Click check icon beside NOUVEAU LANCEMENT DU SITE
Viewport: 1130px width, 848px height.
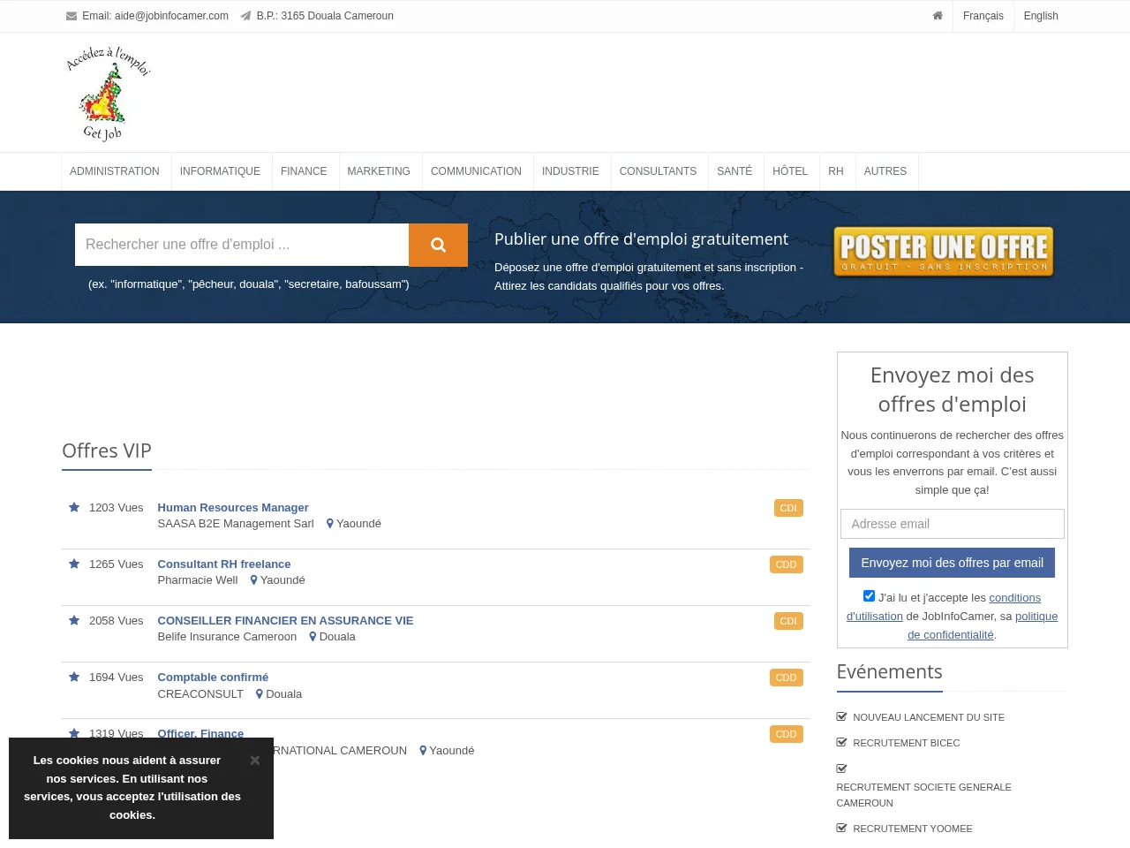(x=842, y=716)
